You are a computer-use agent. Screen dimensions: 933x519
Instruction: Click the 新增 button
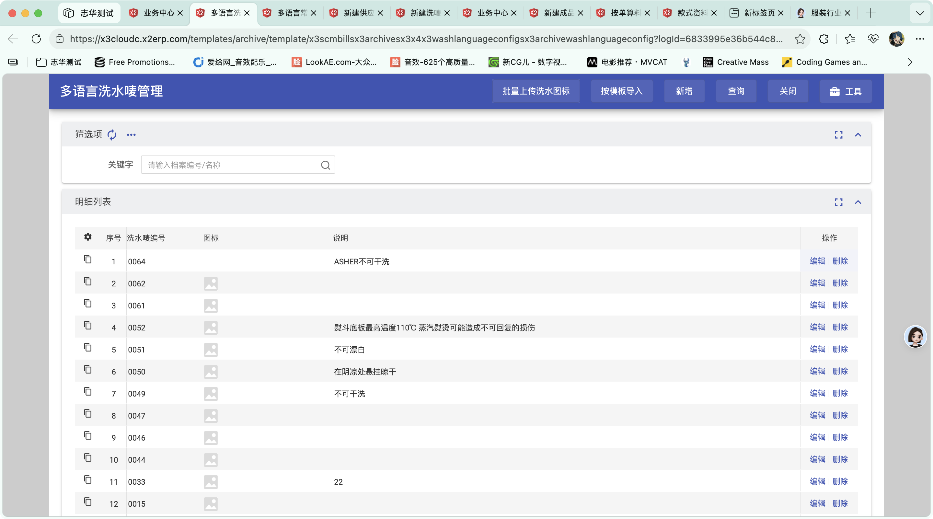[x=684, y=91]
